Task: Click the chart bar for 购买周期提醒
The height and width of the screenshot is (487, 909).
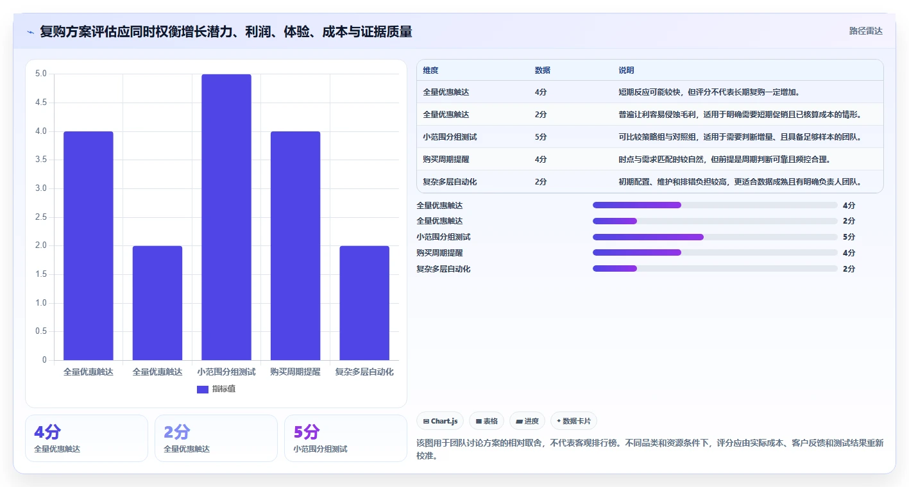Action: tap(295, 246)
